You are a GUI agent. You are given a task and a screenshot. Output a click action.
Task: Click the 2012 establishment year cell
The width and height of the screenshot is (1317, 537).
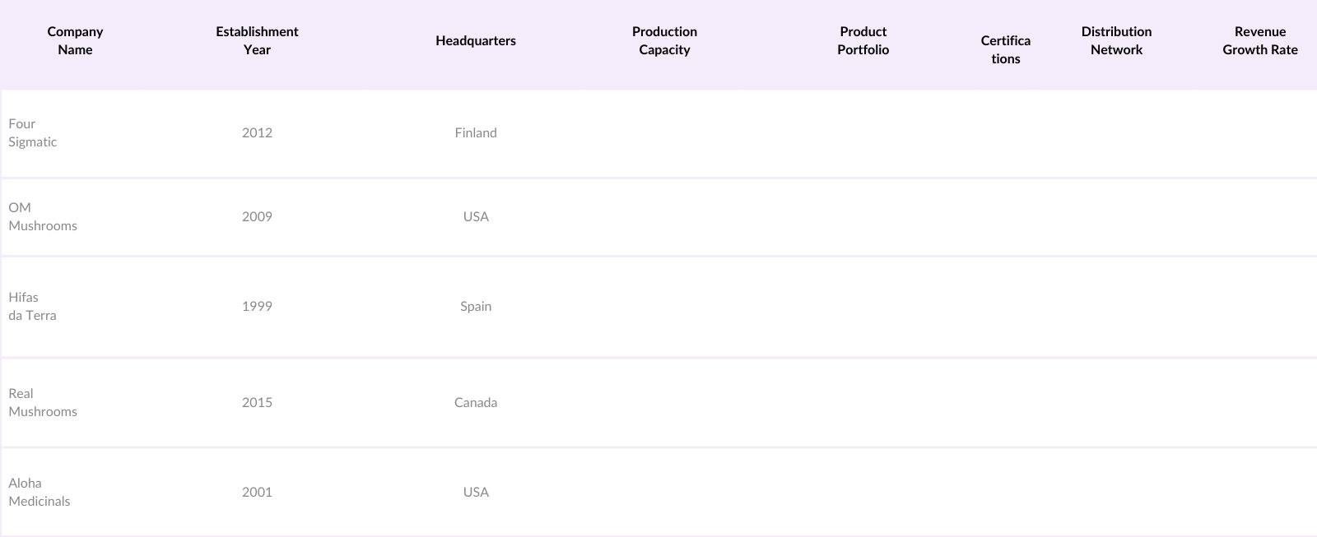click(257, 133)
